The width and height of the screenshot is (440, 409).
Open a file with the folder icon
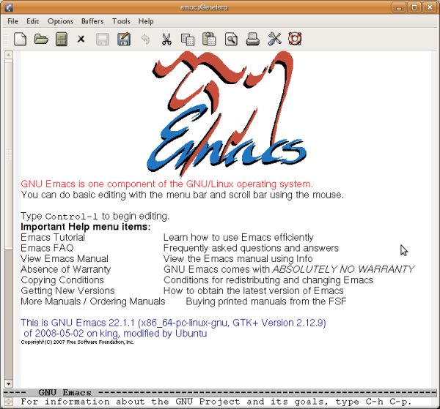pyautogui.click(x=41, y=39)
